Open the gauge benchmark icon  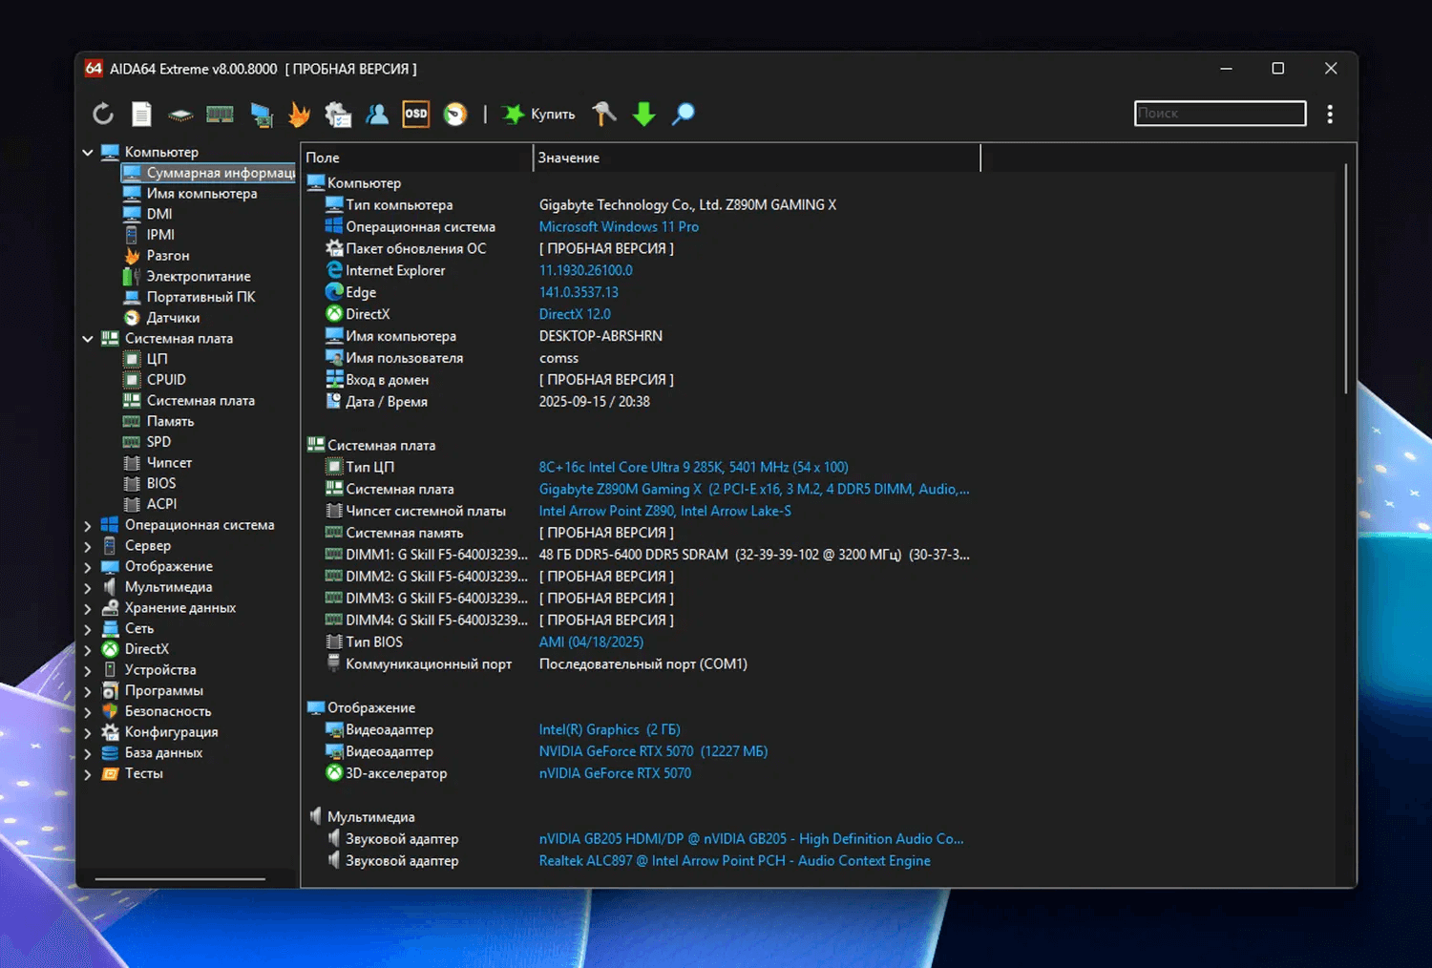coord(455,115)
